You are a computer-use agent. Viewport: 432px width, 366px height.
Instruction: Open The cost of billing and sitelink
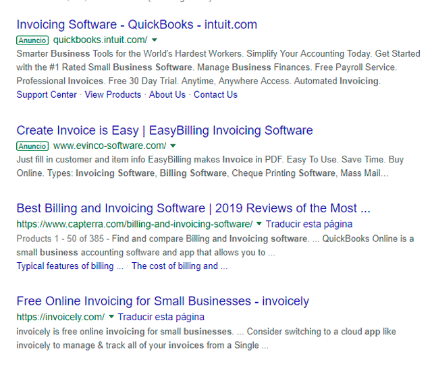[180, 266]
